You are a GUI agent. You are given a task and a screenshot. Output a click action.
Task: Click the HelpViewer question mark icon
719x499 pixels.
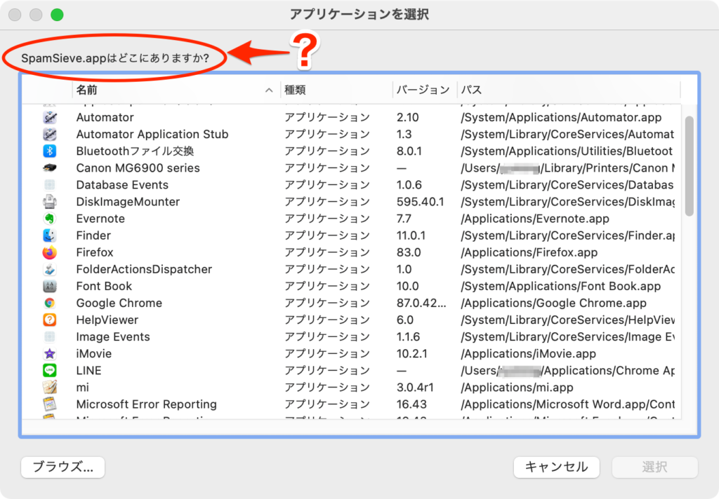(50, 320)
